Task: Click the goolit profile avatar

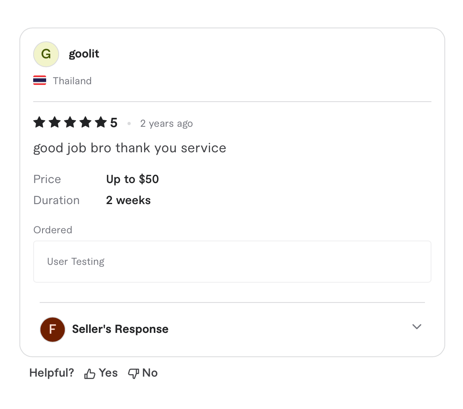Action: click(x=46, y=54)
